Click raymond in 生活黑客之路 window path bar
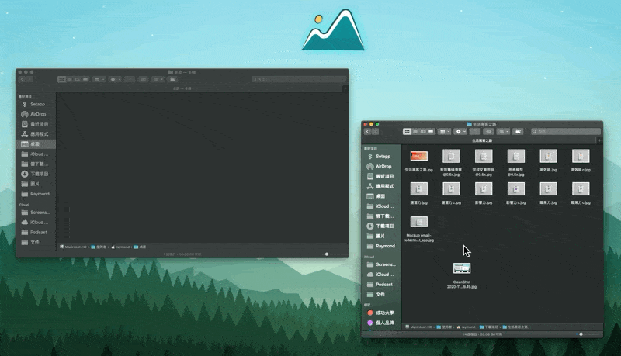 pyautogui.click(x=467, y=327)
